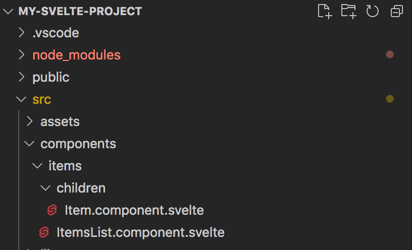Collapse the MY-SVELTE-PROJECT root section
The width and height of the screenshot is (412, 250).
click(x=8, y=11)
